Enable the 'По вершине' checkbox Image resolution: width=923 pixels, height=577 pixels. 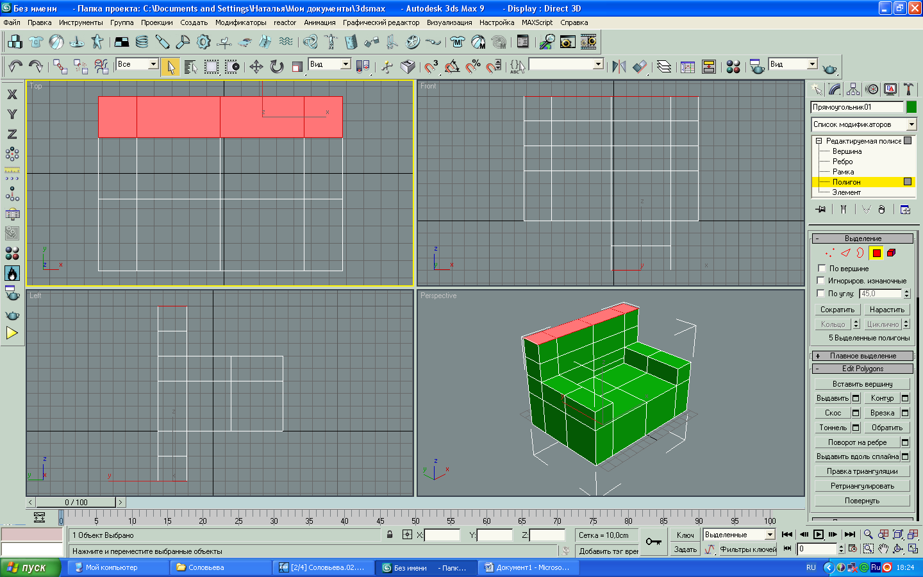click(x=822, y=269)
